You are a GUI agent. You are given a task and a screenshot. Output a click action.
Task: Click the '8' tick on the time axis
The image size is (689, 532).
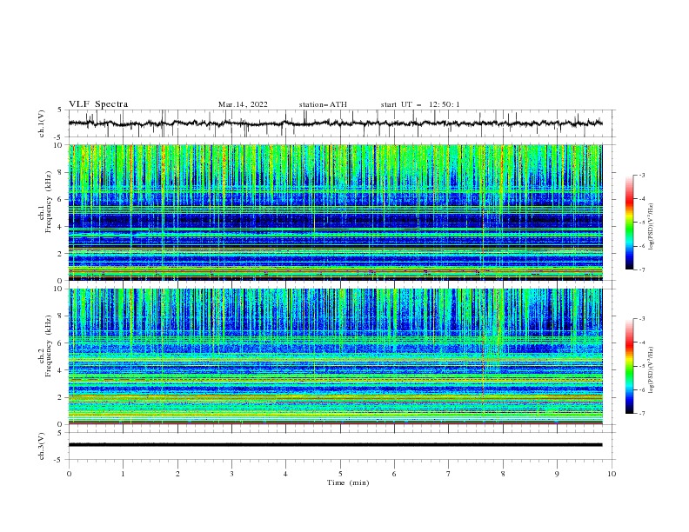[503, 474]
